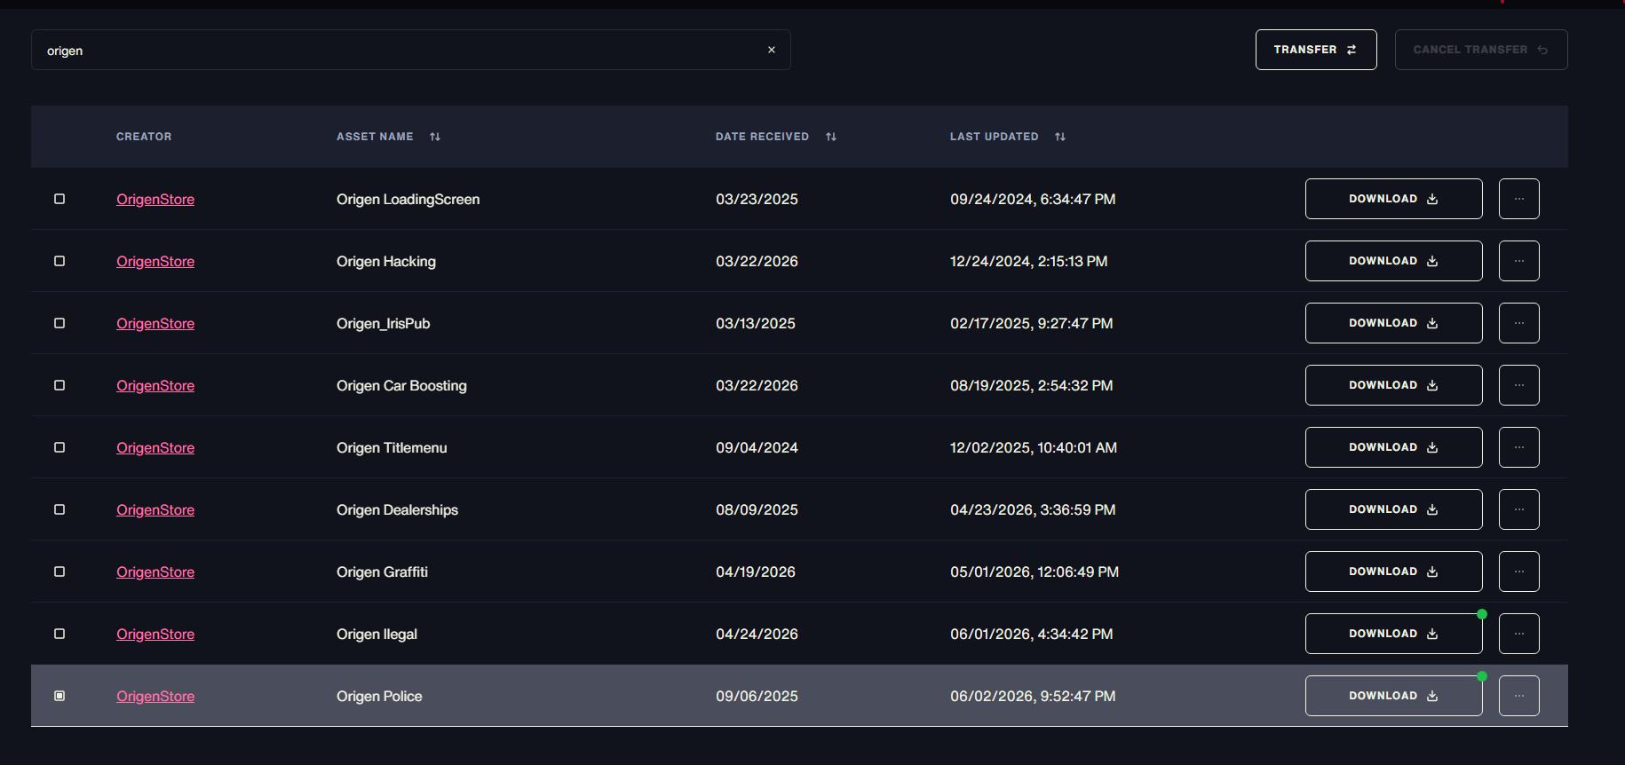Click the Transfer button
The image size is (1625, 765).
pyautogui.click(x=1316, y=50)
